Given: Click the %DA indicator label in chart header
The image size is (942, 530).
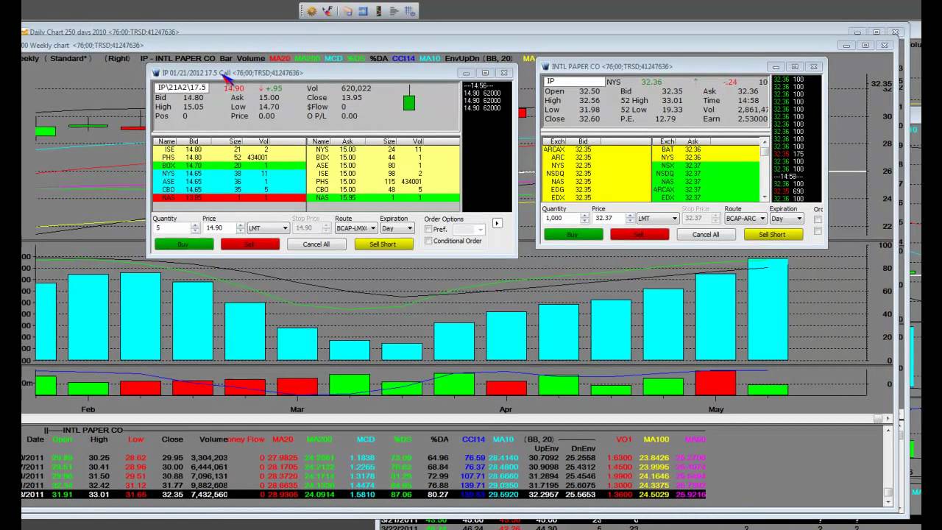Looking at the screenshot, I should coord(378,58).
